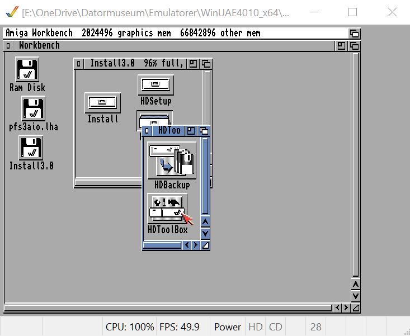The image size is (410, 336).
Task: Click the HDTools window sizing gadget
Action: coord(205,245)
